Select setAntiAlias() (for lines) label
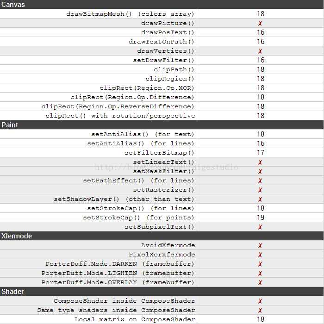This screenshot has width=324, height=324. [x=141, y=143]
